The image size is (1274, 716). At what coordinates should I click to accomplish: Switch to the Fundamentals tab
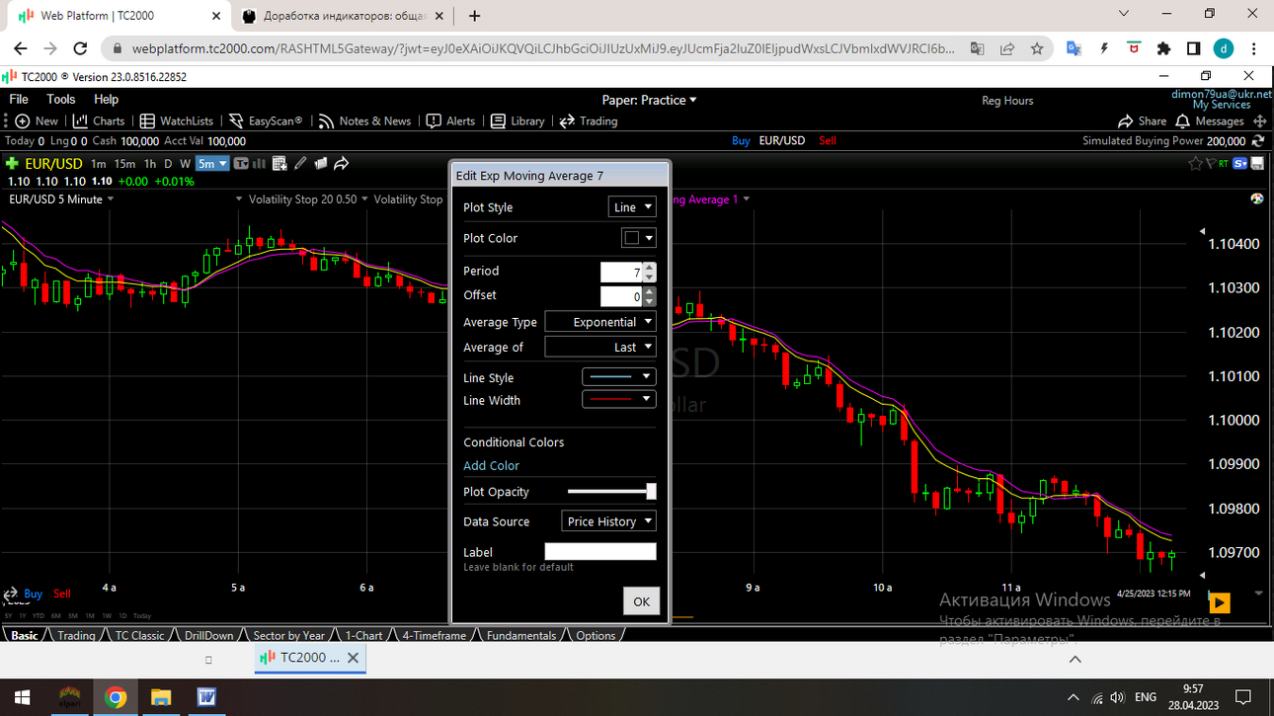[x=520, y=636]
